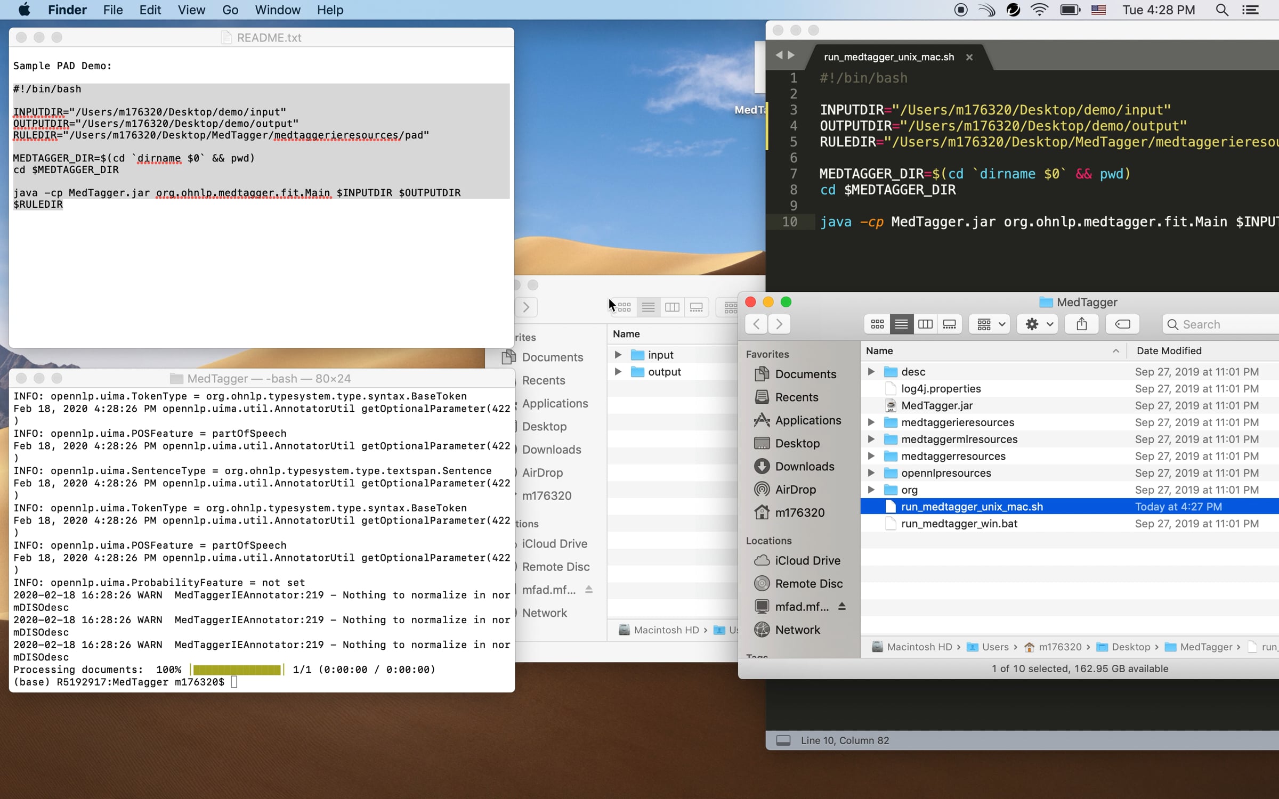The width and height of the screenshot is (1279, 799).
Task: Click the Share button in MedTagger window
Action: 1081,324
